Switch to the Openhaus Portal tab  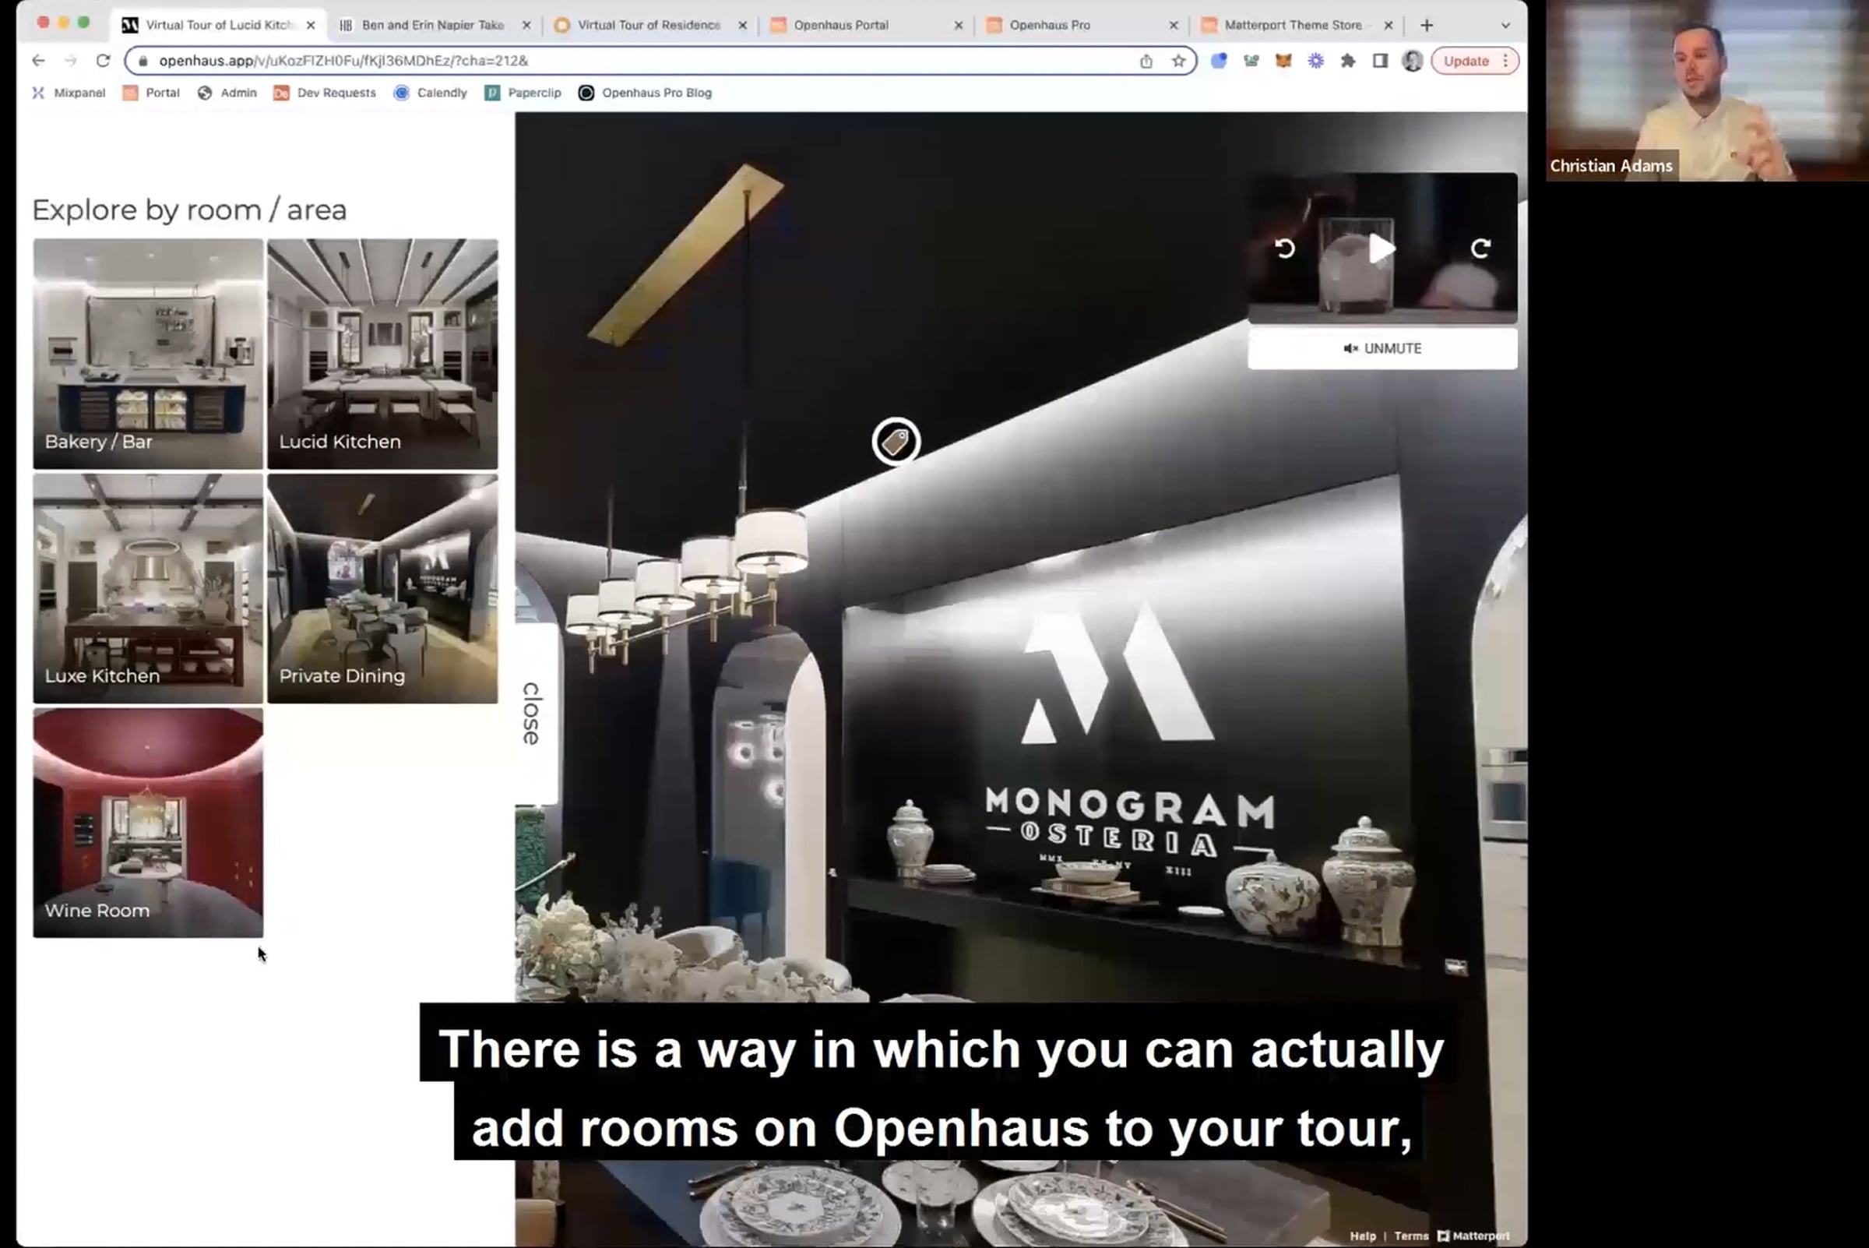[840, 26]
